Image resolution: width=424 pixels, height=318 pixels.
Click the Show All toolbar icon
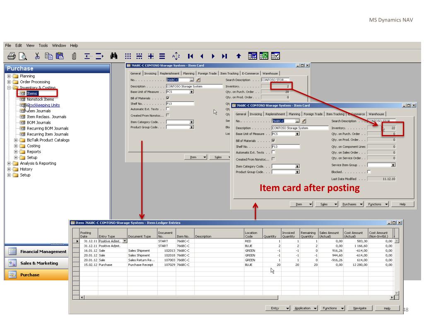point(162,56)
